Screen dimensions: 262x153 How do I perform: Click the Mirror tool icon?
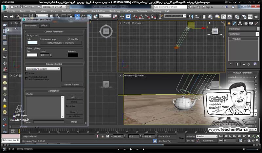(191, 16)
